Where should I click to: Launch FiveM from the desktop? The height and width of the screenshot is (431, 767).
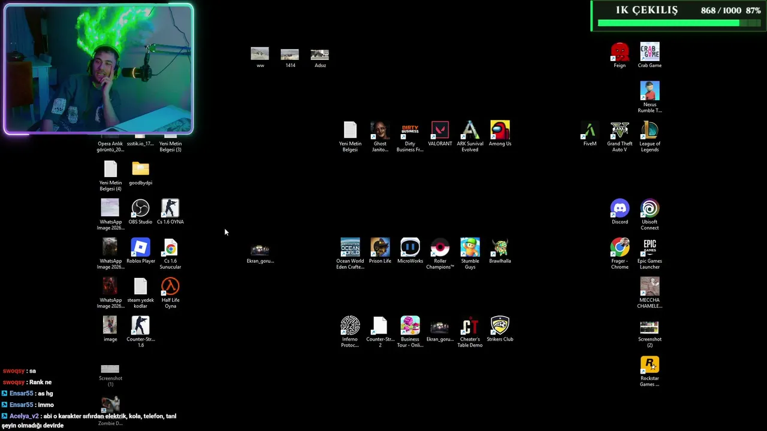[x=590, y=134]
